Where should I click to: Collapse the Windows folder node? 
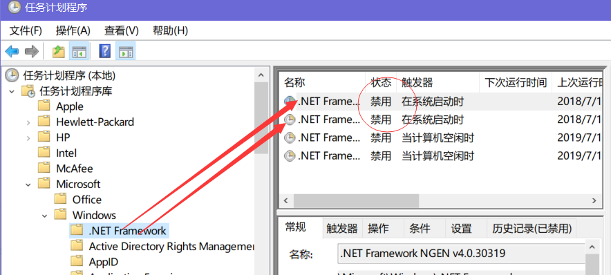45,216
